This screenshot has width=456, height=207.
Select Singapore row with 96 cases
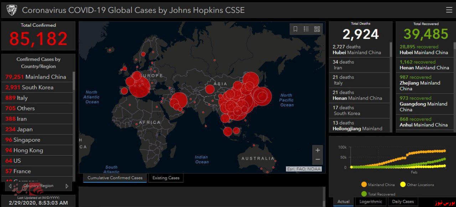37,140
